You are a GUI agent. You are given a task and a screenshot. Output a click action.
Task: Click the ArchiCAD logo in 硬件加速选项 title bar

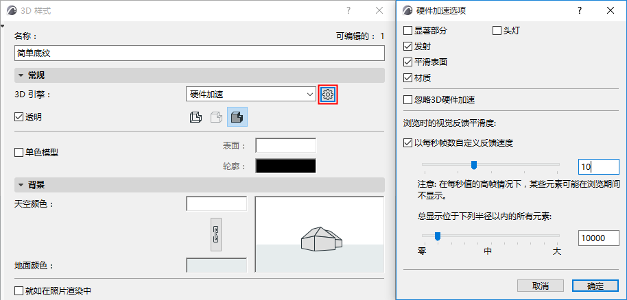pyautogui.click(x=407, y=11)
